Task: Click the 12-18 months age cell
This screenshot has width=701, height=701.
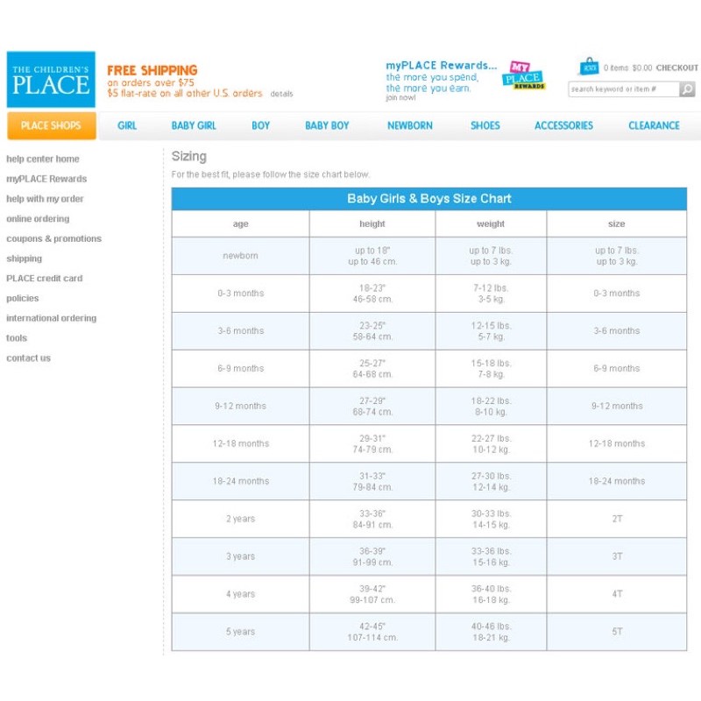Action: [x=240, y=443]
